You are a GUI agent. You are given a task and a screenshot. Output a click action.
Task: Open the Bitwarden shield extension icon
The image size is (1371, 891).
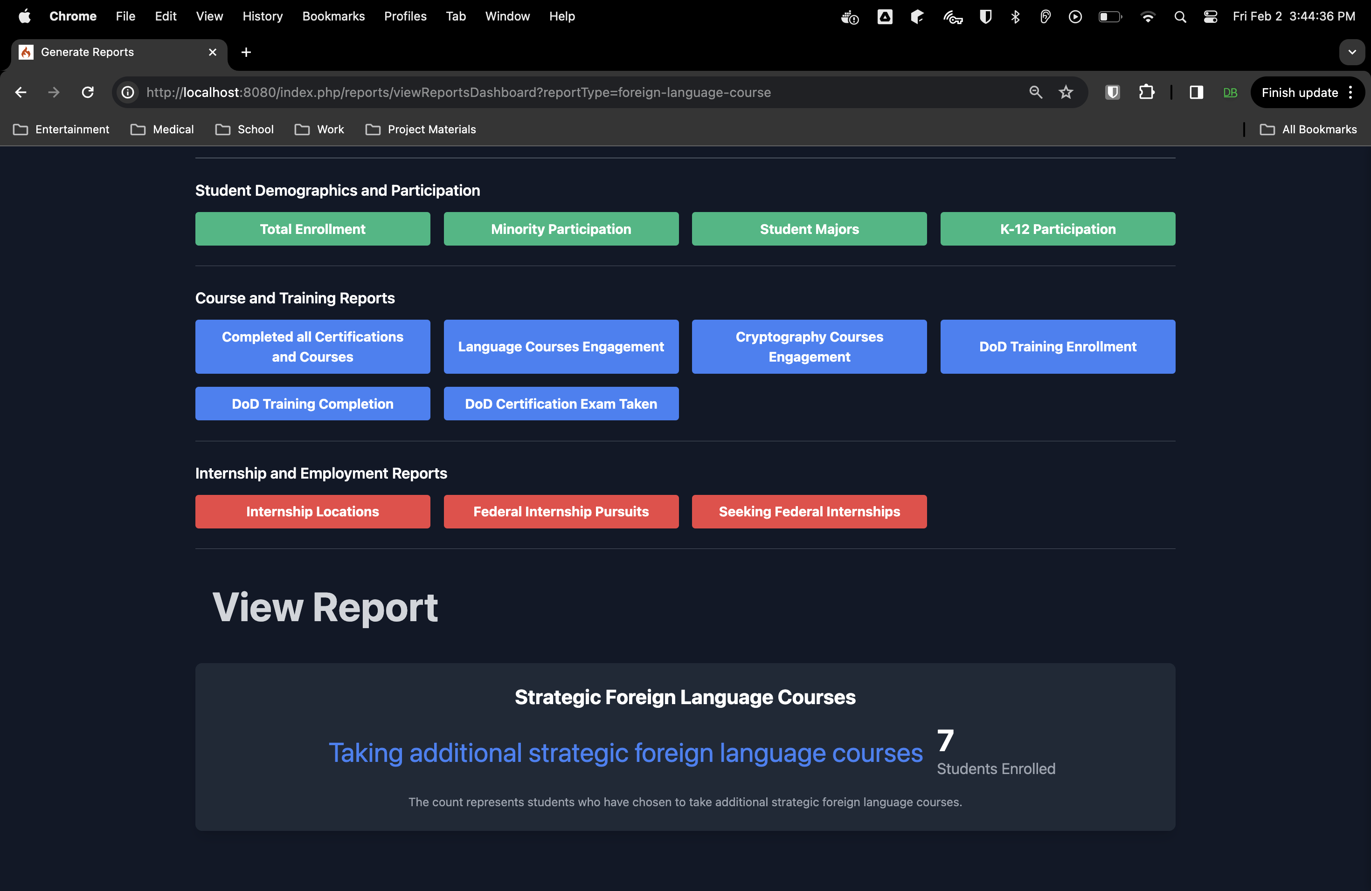click(1112, 92)
